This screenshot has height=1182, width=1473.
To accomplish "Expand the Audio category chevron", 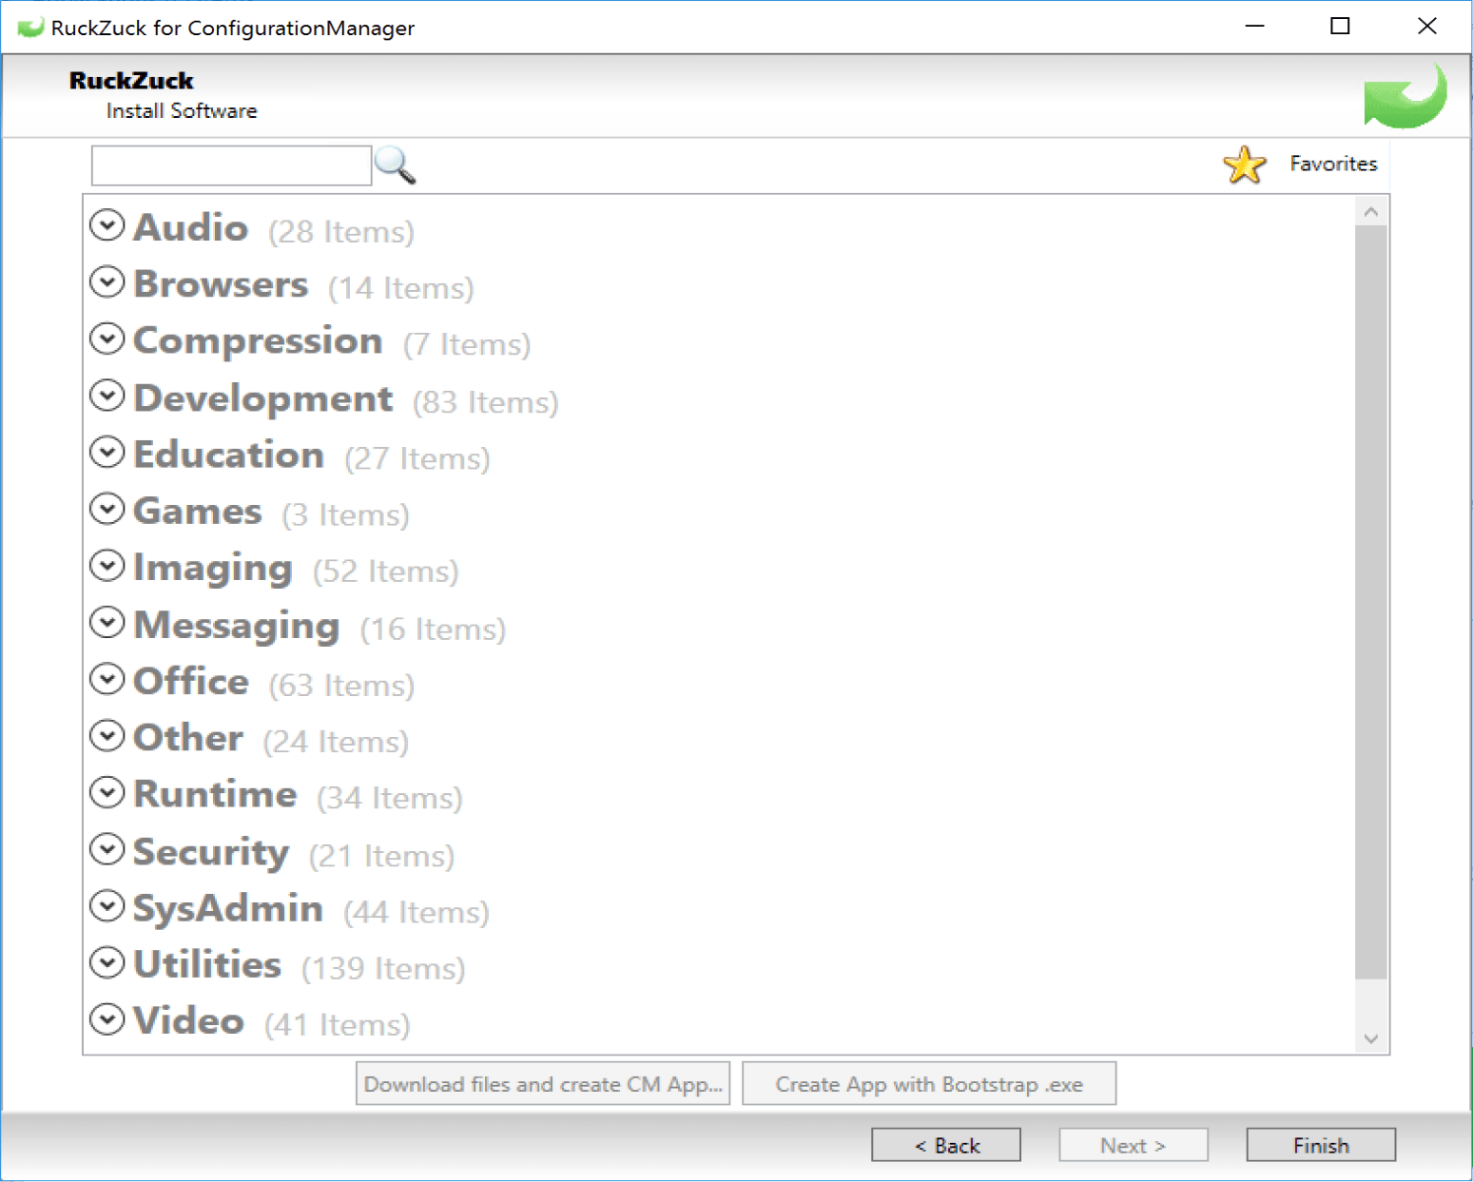I will 107,225.
